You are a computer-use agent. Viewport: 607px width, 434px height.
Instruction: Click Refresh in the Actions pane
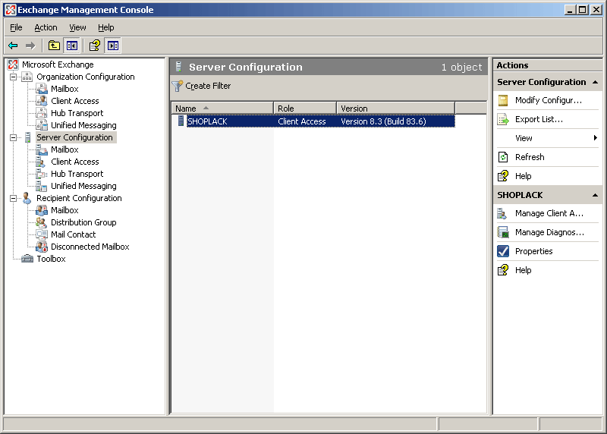(530, 157)
